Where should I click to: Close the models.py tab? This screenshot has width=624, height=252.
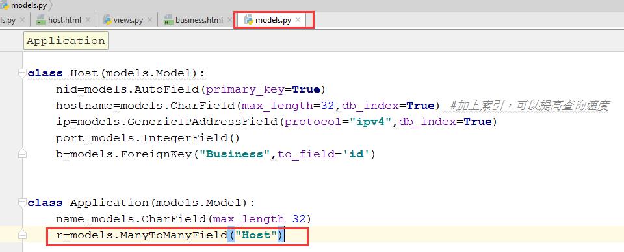tap(298, 19)
